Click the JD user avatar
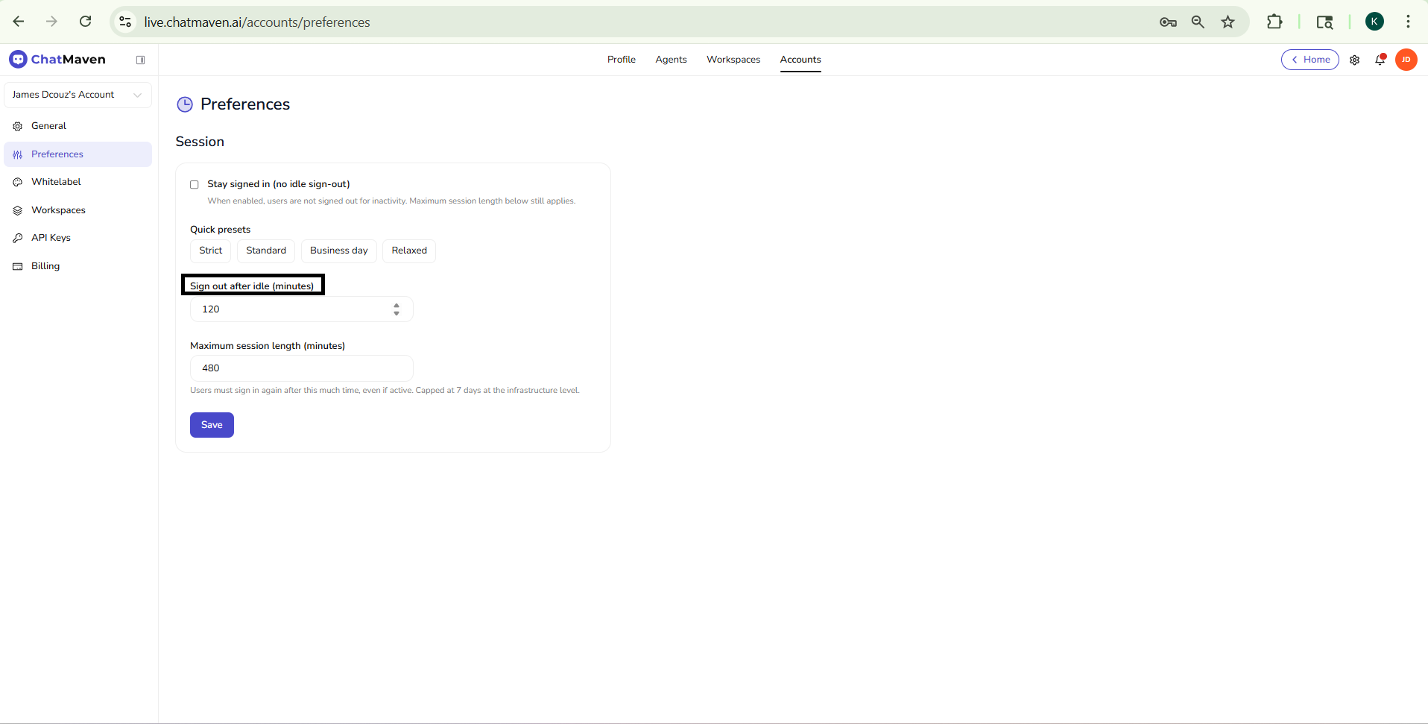This screenshot has height=724, width=1428. click(1406, 60)
